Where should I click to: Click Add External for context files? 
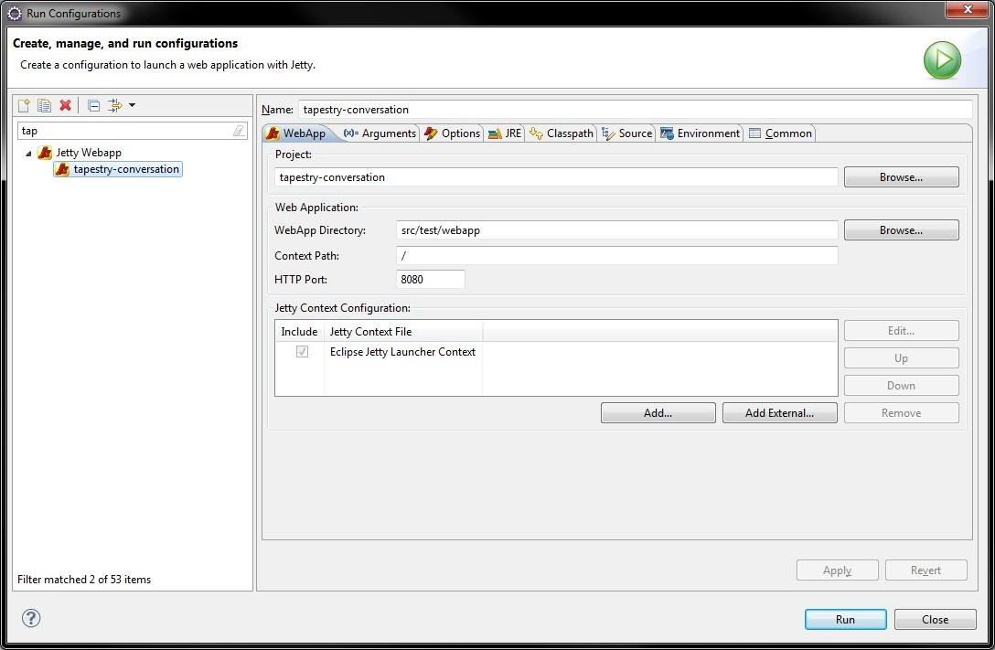[x=778, y=412]
